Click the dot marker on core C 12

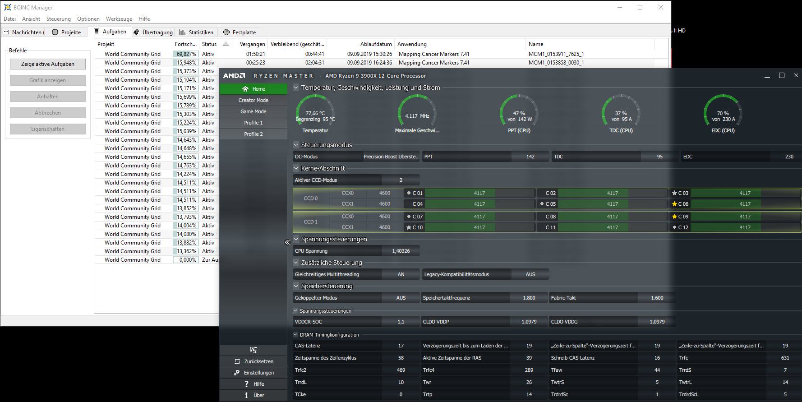[674, 227]
